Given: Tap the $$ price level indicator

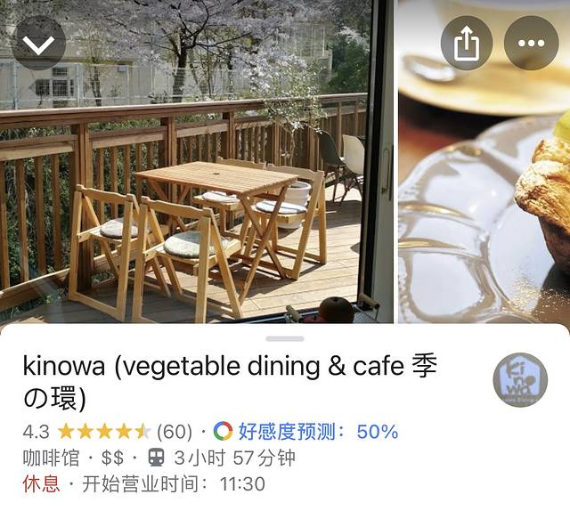Looking at the screenshot, I should tap(112, 458).
